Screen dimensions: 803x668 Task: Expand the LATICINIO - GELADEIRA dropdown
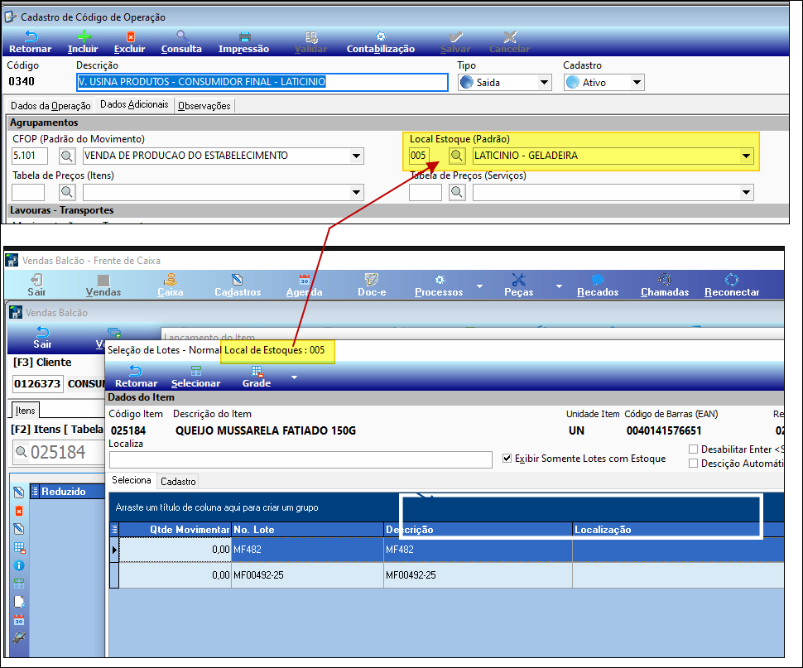click(746, 156)
